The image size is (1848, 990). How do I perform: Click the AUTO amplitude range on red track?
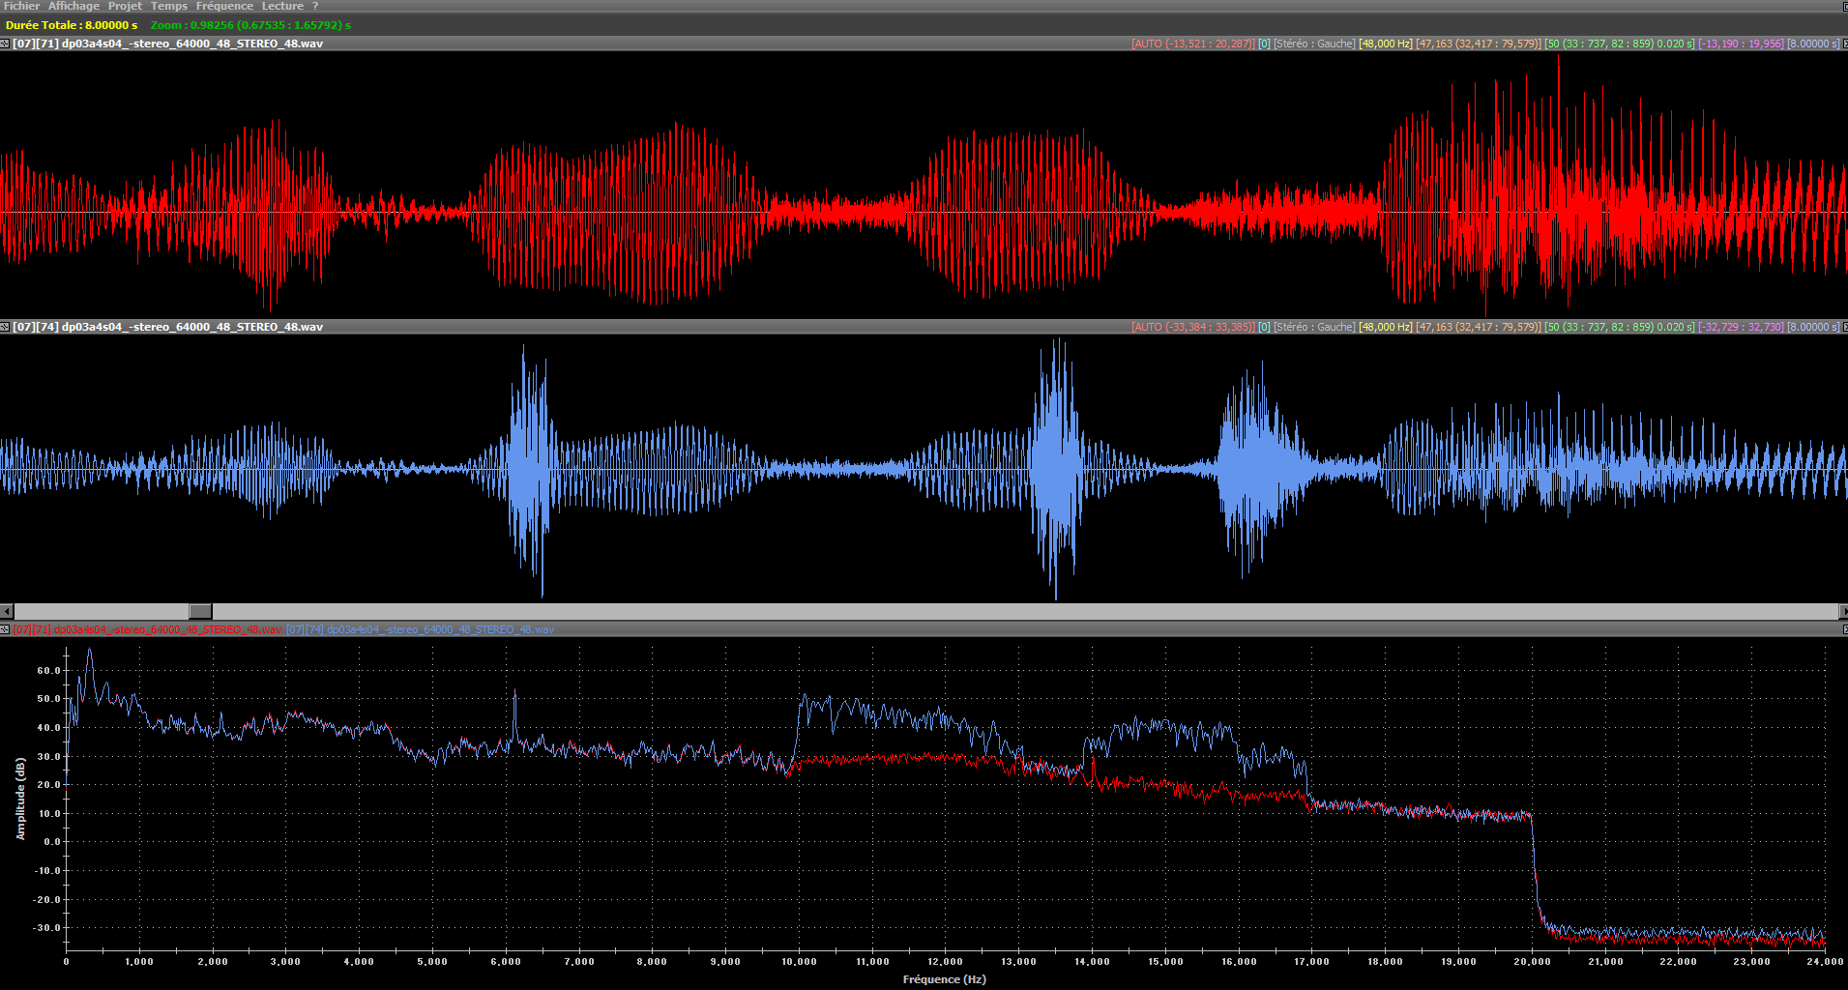click(1192, 44)
